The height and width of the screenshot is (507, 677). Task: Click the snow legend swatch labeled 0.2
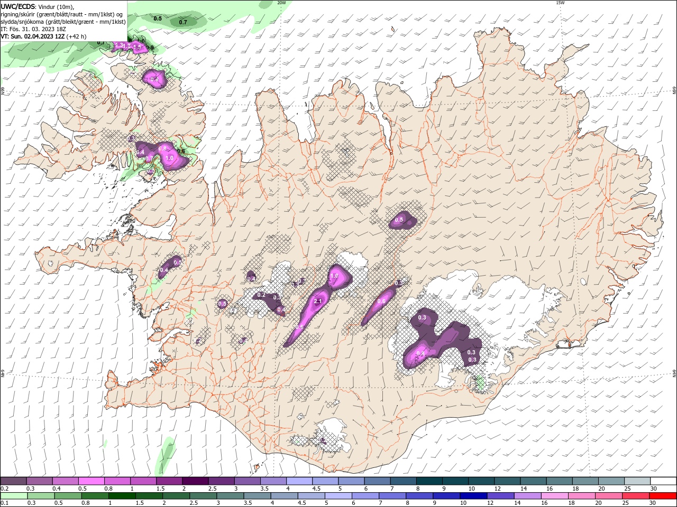13,481
